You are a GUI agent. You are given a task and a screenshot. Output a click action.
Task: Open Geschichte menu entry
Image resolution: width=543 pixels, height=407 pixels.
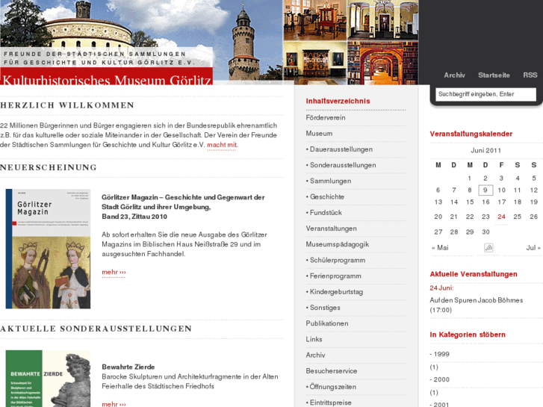(x=327, y=196)
